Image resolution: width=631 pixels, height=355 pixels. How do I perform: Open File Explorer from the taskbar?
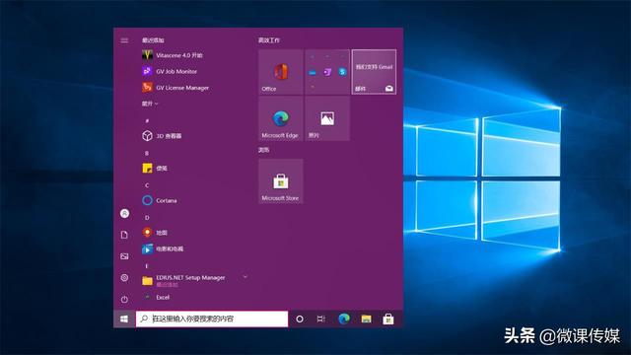[x=366, y=319]
